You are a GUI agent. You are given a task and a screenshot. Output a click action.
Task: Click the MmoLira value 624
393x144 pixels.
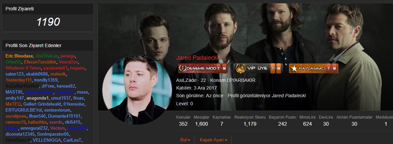pyautogui.click(x=307, y=124)
